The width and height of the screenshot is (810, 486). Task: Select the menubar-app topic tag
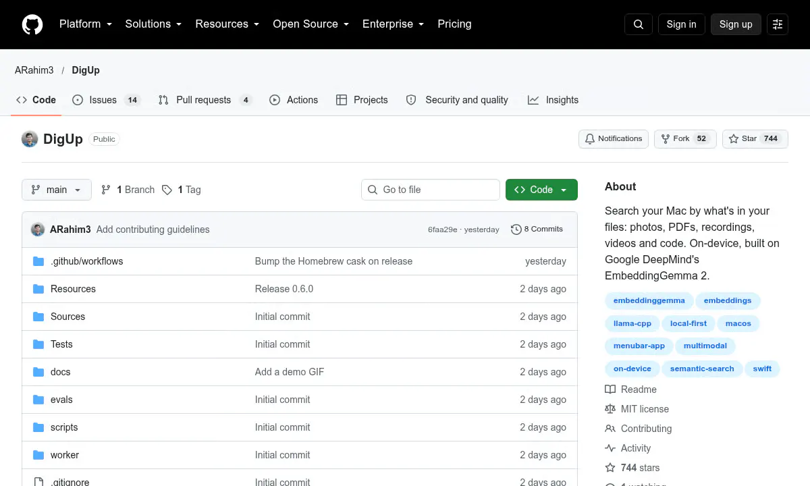tap(639, 346)
